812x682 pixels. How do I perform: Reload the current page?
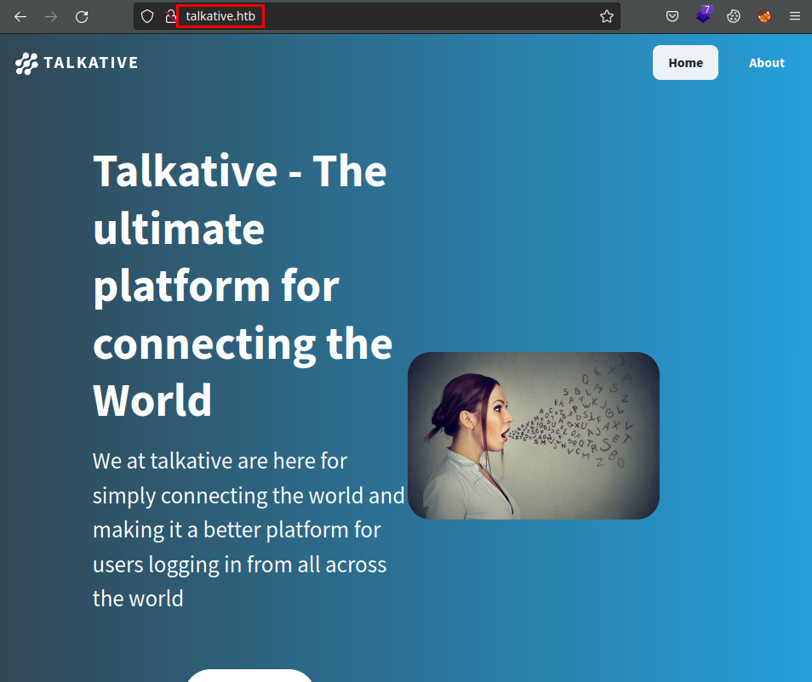point(82,16)
